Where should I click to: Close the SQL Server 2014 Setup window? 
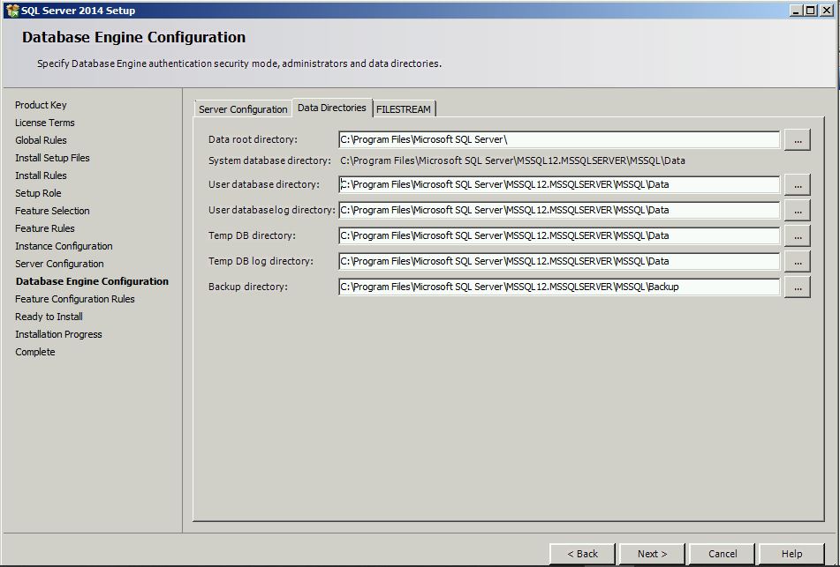click(x=827, y=11)
